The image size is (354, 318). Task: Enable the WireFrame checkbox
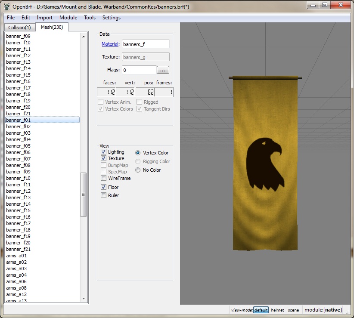point(104,178)
